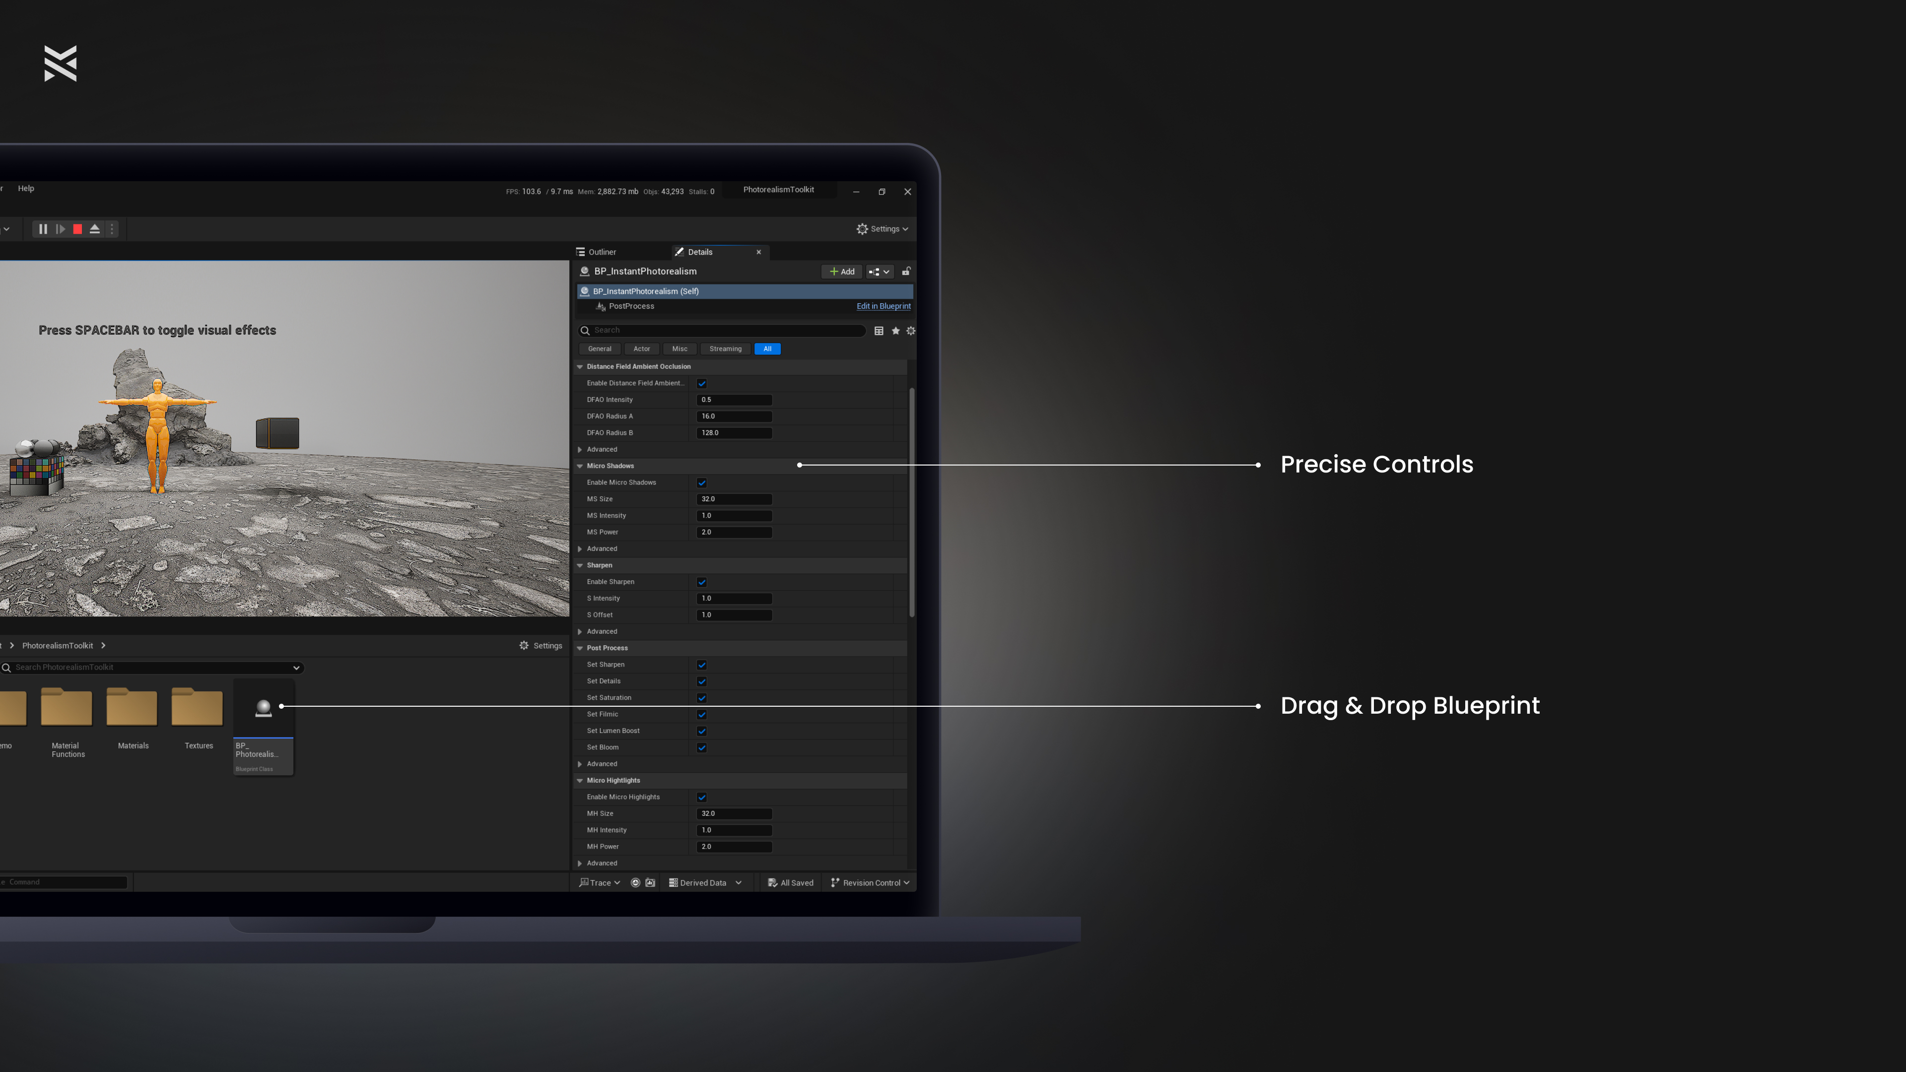Click the Details lock icon
This screenshot has width=1906, height=1072.
pos(906,271)
